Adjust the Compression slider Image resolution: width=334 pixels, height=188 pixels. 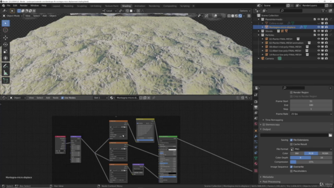[311, 162]
